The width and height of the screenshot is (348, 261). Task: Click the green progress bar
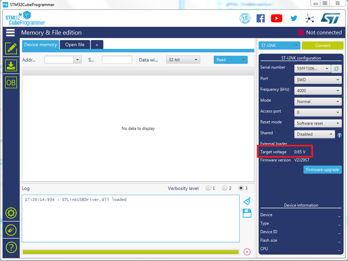click(131, 252)
